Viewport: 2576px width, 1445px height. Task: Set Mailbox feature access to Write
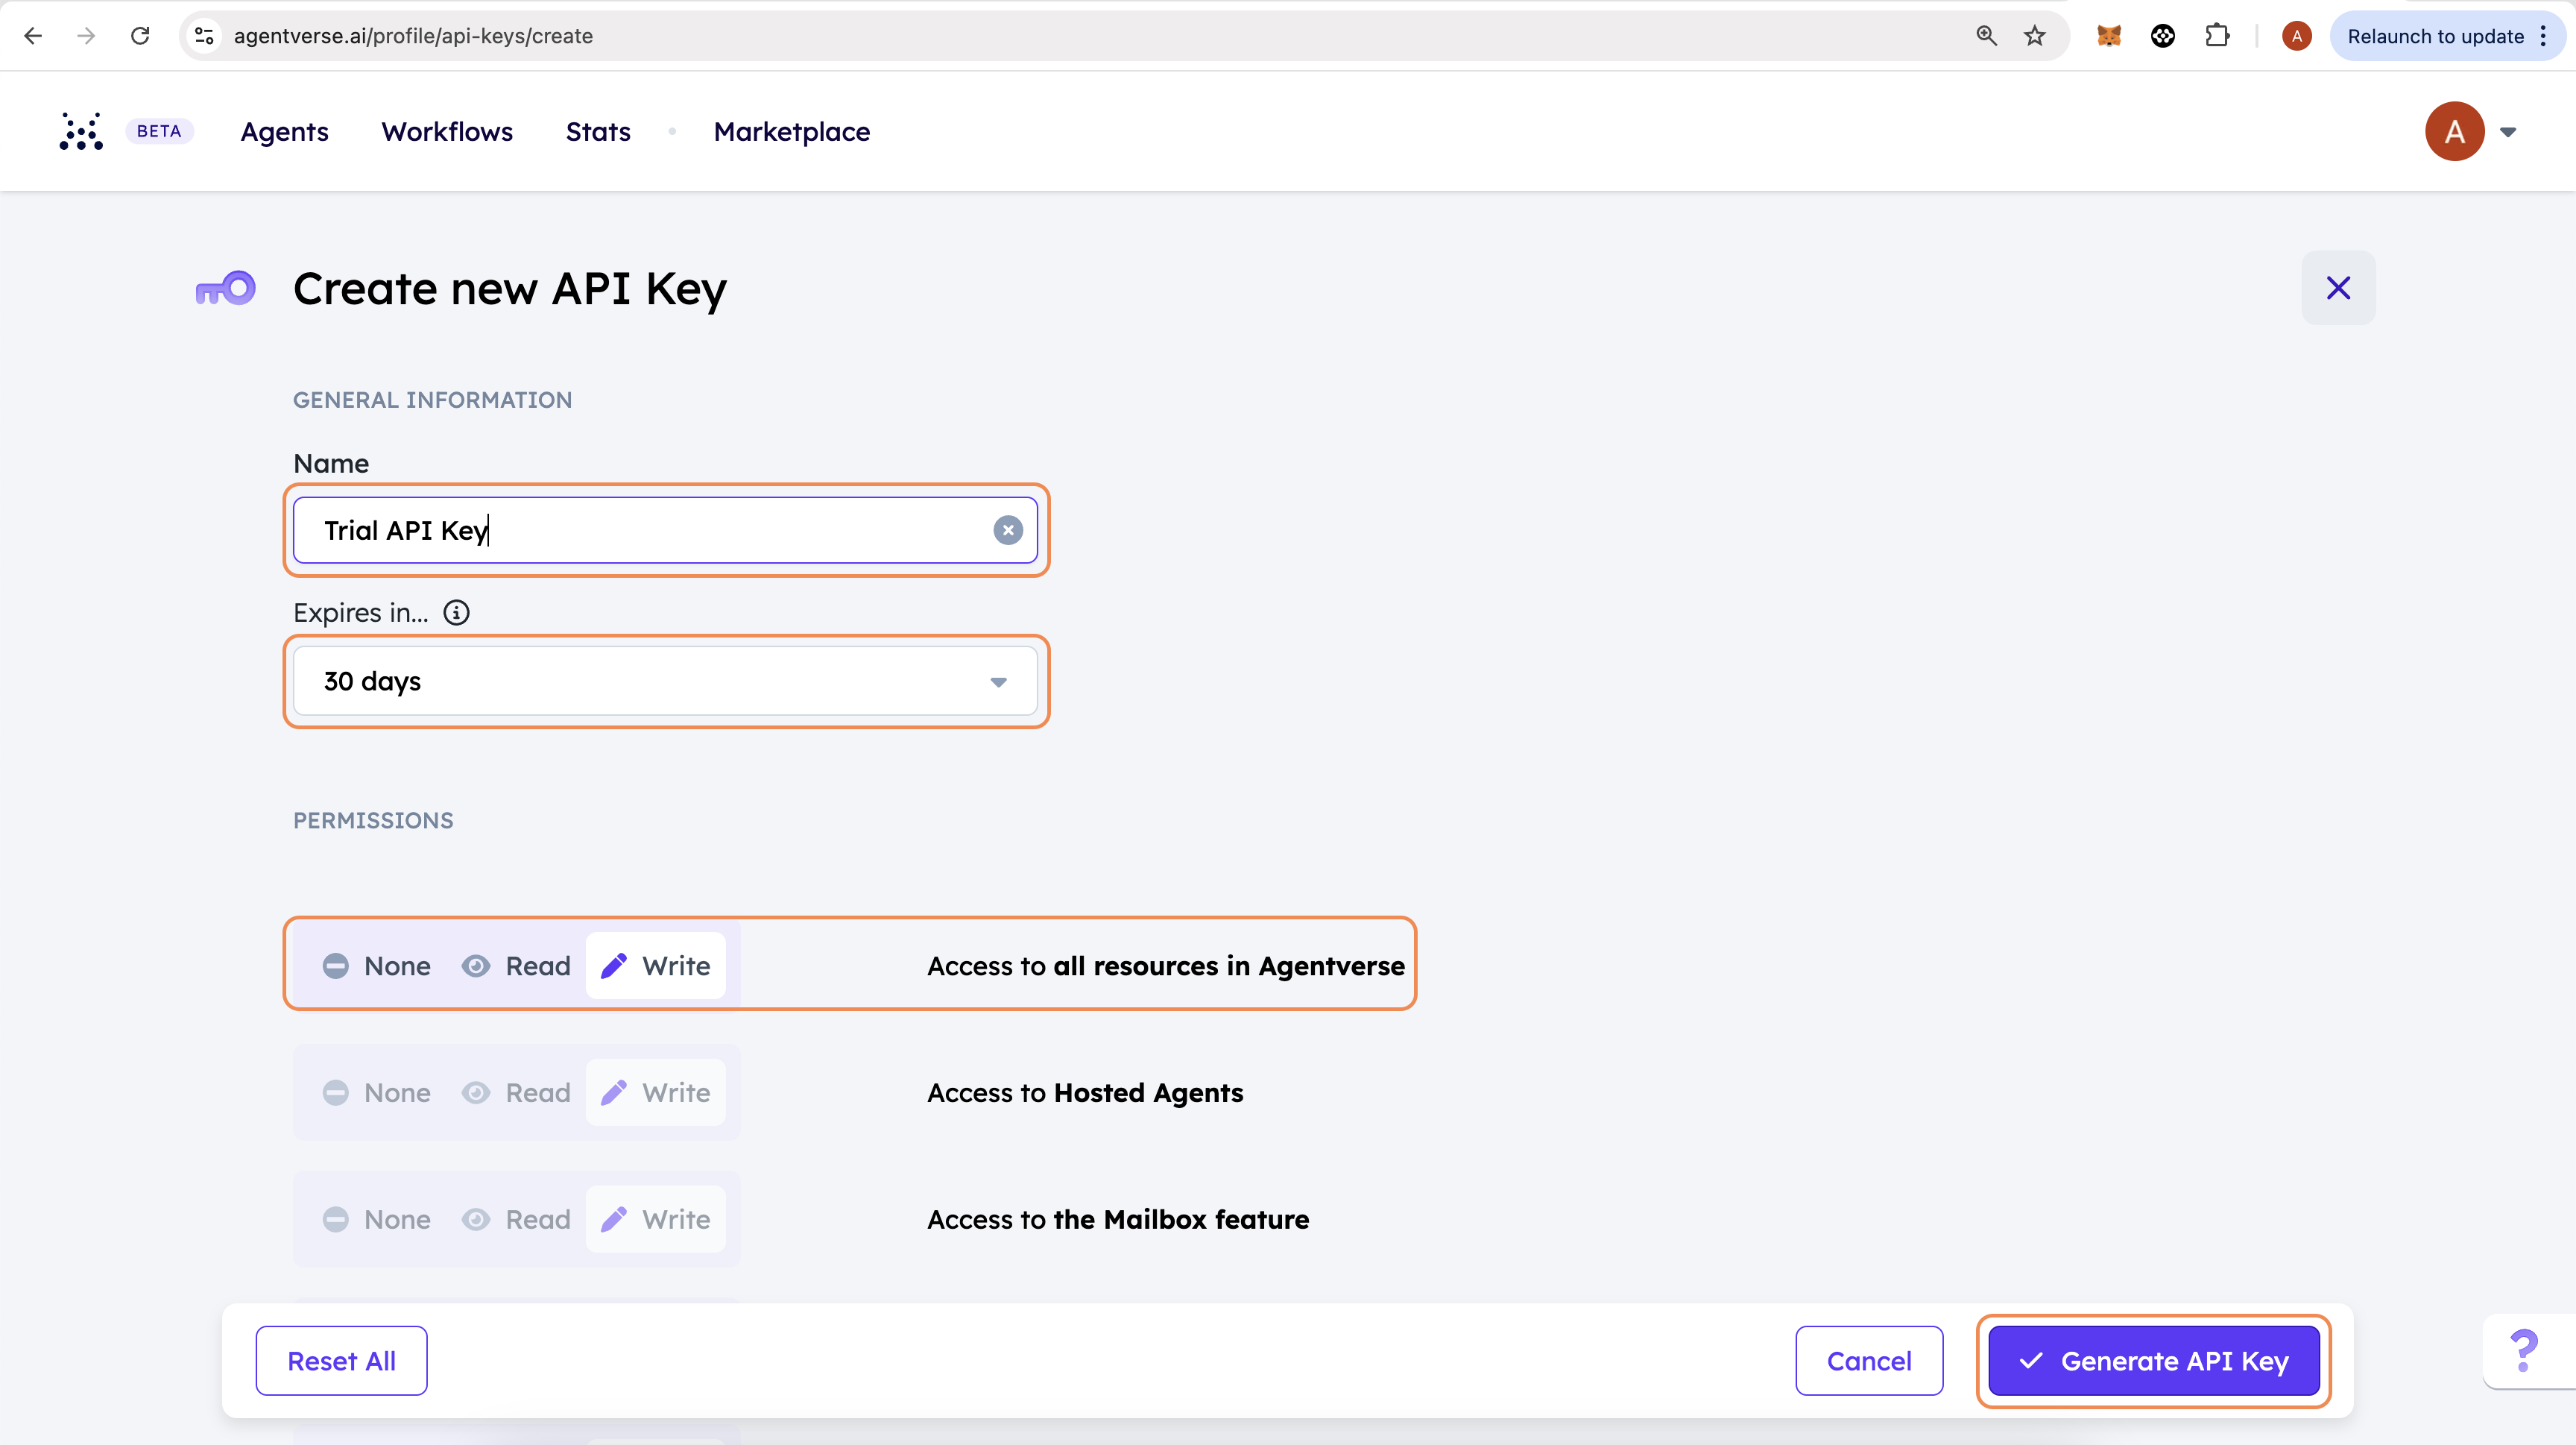pos(656,1220)
